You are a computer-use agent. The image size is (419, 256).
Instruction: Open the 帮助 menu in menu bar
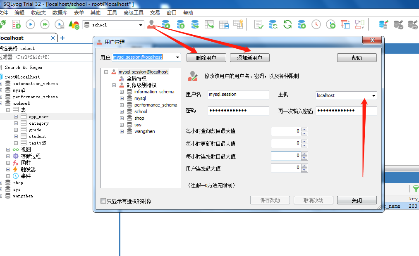[188, 12]
